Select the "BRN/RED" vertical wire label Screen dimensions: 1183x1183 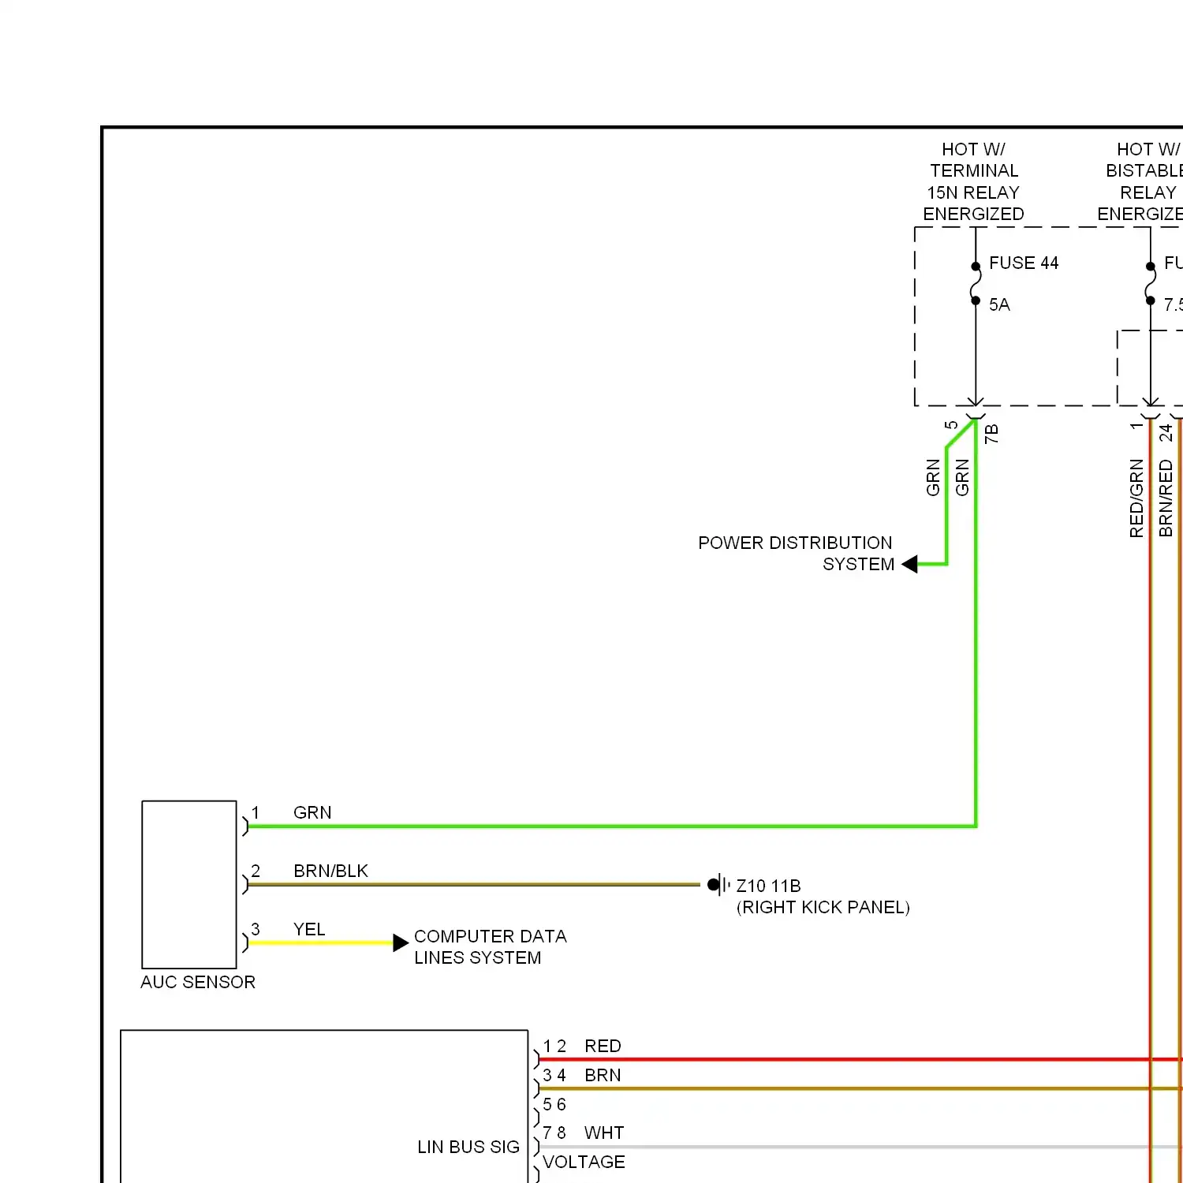[x=1166, y=498]
